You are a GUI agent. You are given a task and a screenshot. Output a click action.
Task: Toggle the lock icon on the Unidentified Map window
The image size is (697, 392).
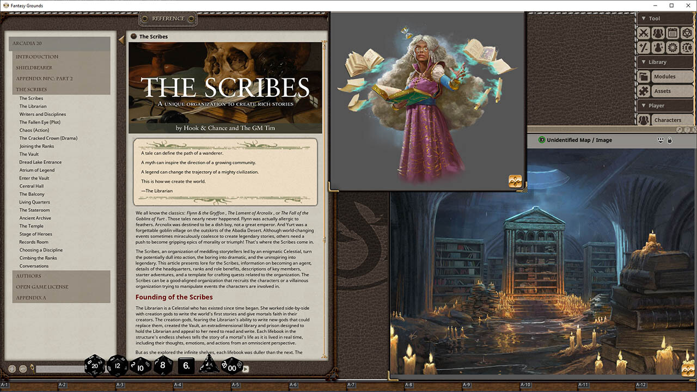(670, 140)
